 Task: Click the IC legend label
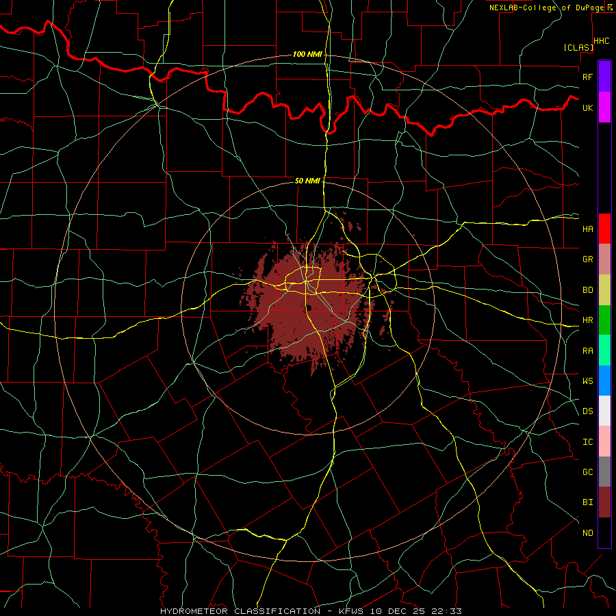(x=587, y=442)
